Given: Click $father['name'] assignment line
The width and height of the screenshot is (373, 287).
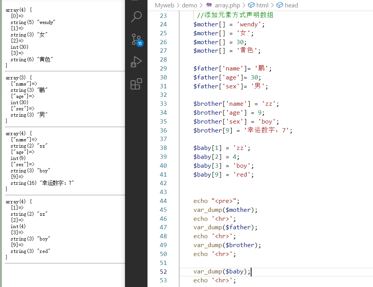Looking at the screenshot, I should [x=232, y=69].
